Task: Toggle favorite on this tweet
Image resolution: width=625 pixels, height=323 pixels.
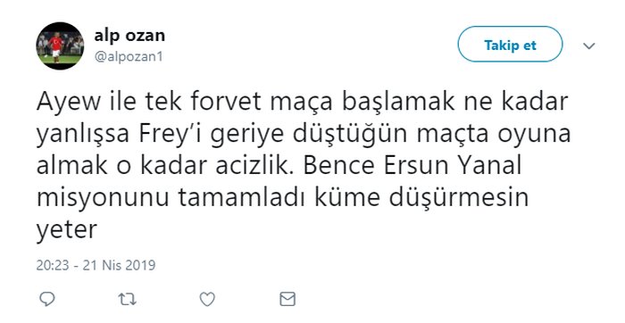Action: click(207, 299)
